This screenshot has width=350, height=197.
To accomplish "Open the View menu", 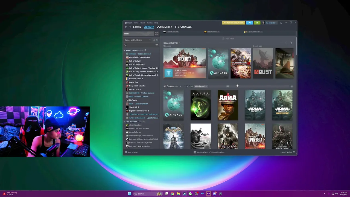I will pos(136,23).
